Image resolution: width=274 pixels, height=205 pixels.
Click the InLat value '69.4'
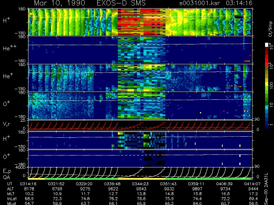(x=253, y=199)
